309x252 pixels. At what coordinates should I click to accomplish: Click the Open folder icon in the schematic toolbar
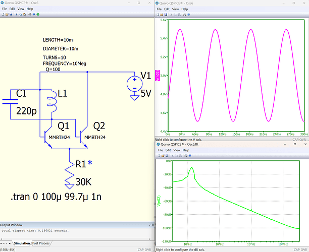(x=8, y=15)
